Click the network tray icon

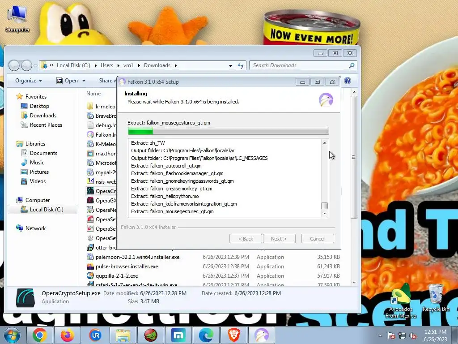(402, 336)
